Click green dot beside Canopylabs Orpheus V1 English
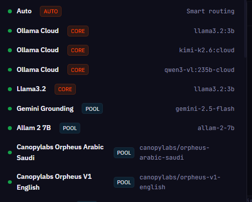The width and height of the screenshot is (252, 202). click(10, 182)
